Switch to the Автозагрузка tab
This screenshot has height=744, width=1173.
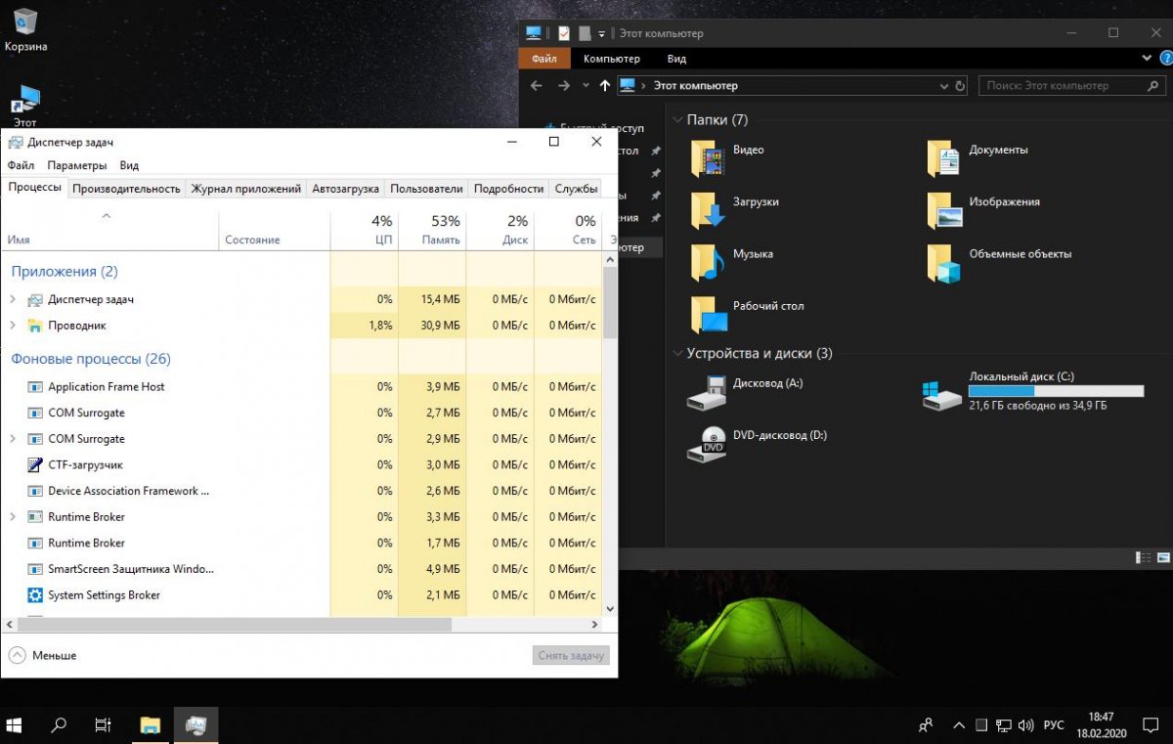click(346, 189)
